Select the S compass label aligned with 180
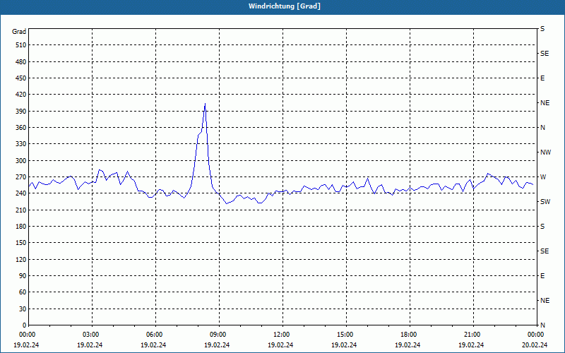565x353 pixels. 542,226
